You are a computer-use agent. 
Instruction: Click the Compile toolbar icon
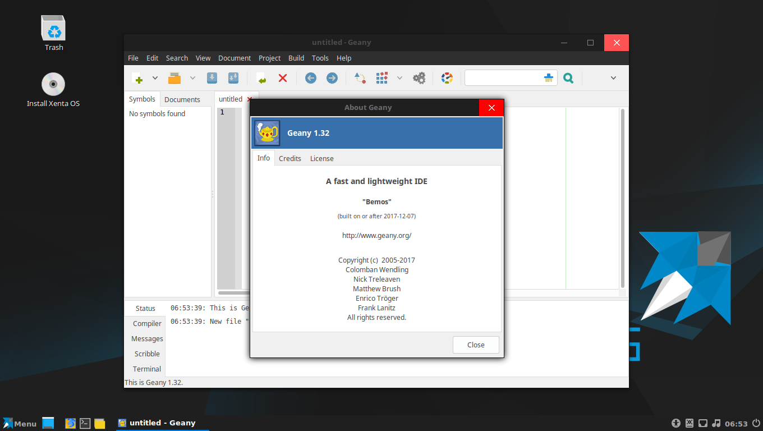(360, 78)
